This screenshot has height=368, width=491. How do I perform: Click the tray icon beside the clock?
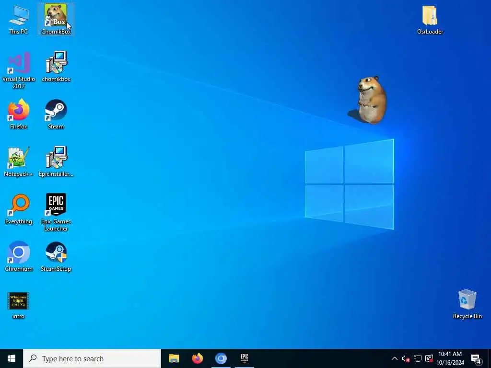[x=429, y=358]
